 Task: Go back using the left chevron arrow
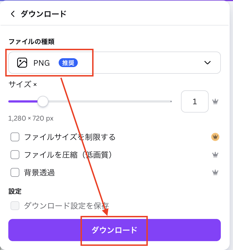(x=13, y=14)
